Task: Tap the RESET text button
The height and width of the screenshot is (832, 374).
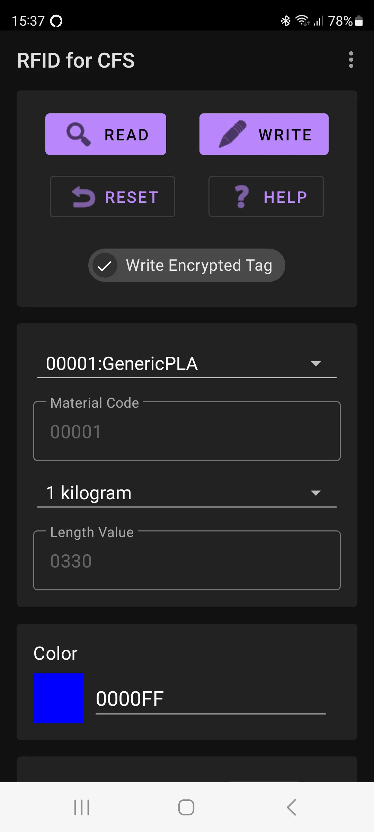Action: 132,197
